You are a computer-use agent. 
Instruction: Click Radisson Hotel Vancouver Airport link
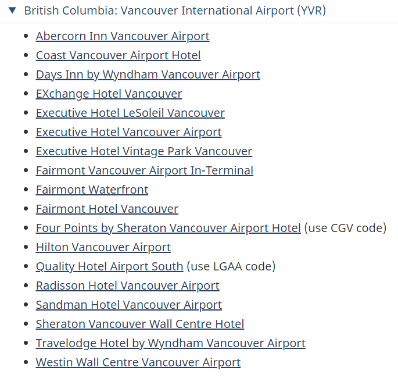pos(127,286)
